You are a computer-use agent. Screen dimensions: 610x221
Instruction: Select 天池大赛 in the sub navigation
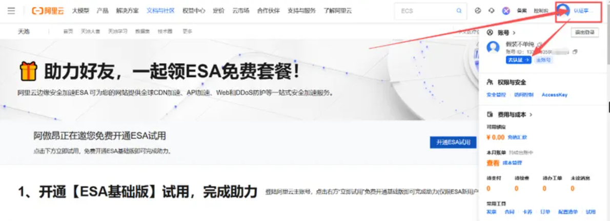(90, 31)
